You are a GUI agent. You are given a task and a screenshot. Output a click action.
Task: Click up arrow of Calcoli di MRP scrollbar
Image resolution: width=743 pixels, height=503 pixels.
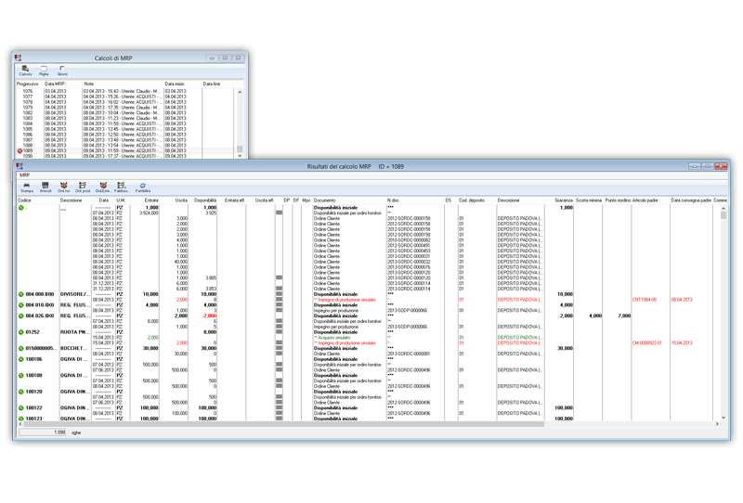240,92
